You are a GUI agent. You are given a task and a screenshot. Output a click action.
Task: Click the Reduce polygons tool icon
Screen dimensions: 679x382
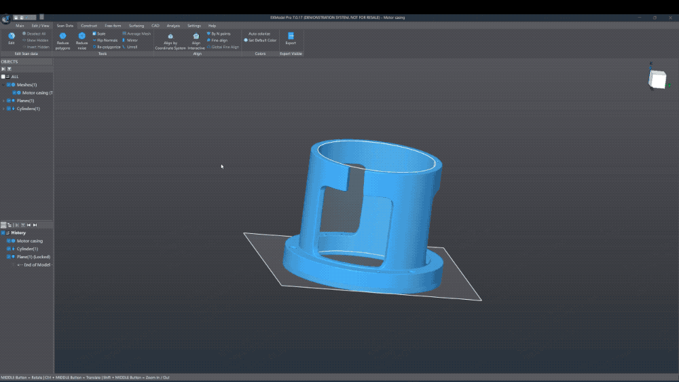pos(62,37)
